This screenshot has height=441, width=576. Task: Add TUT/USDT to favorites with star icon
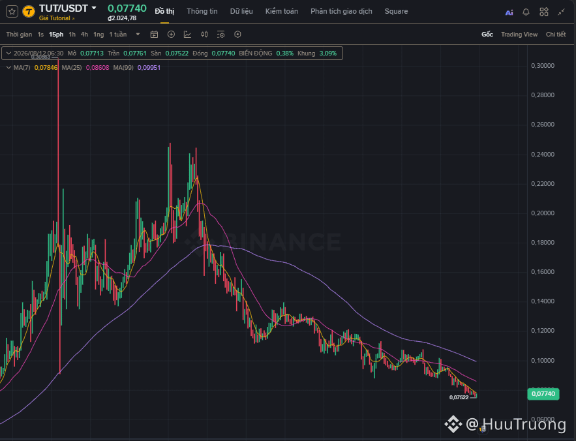pyautogui.click(x=12, y=11)
